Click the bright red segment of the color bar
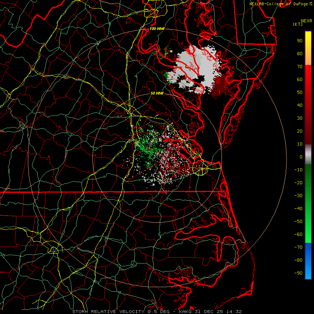 pyautogui.click(x=308, y=105)
